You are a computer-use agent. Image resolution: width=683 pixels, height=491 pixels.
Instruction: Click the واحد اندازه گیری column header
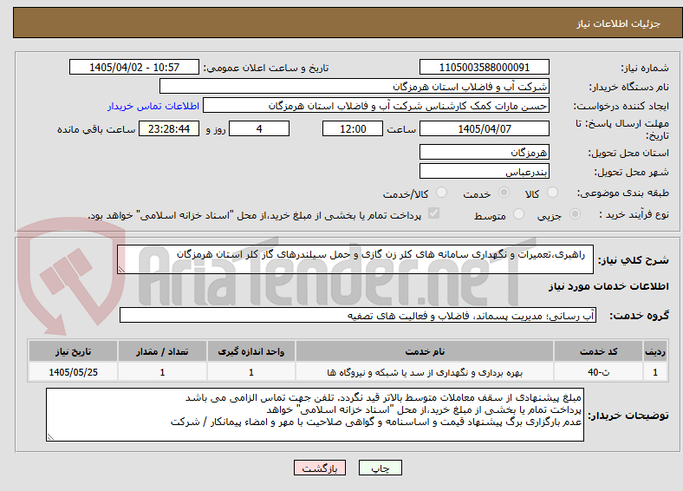pyautogui.click(x=251, y=351)
